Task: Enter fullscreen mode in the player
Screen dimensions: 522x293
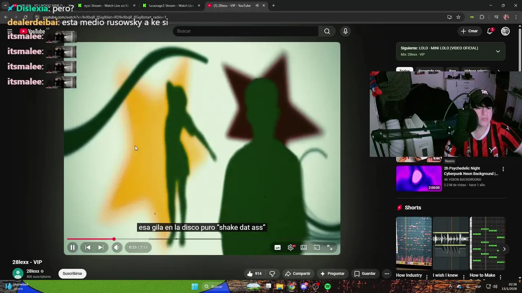Action: [330, 247]
